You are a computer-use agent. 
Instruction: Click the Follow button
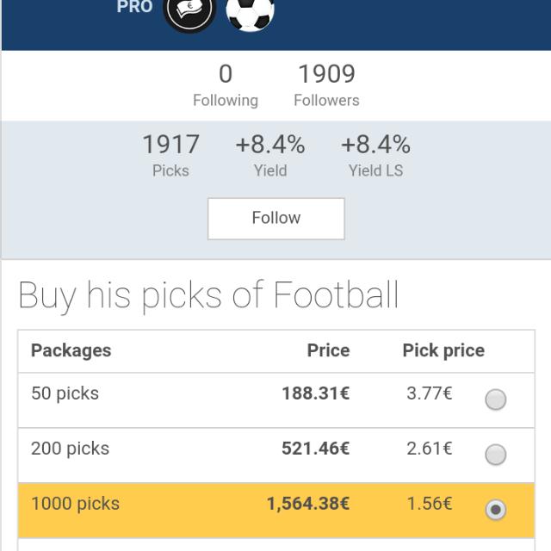[x=276, y=219]
